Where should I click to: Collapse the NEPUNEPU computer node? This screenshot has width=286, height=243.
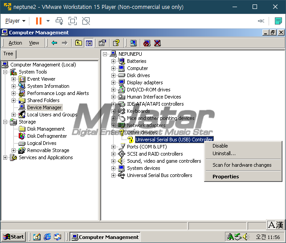coord(105,54)
